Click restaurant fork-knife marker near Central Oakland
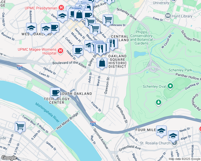This screenshot has height=161, width=201. pyautogui.click(x=113, y=44)
